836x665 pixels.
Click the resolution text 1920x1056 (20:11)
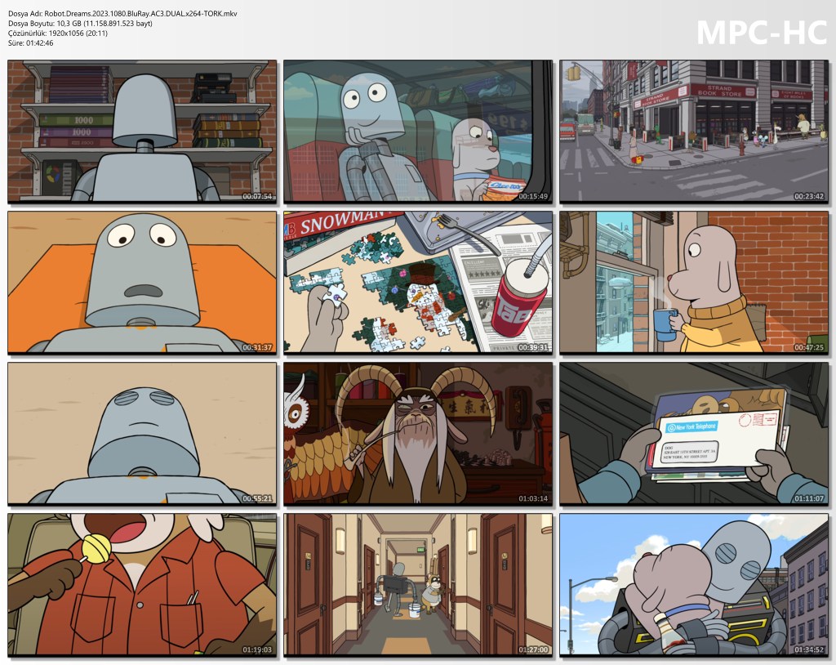(x=78, y=33)
